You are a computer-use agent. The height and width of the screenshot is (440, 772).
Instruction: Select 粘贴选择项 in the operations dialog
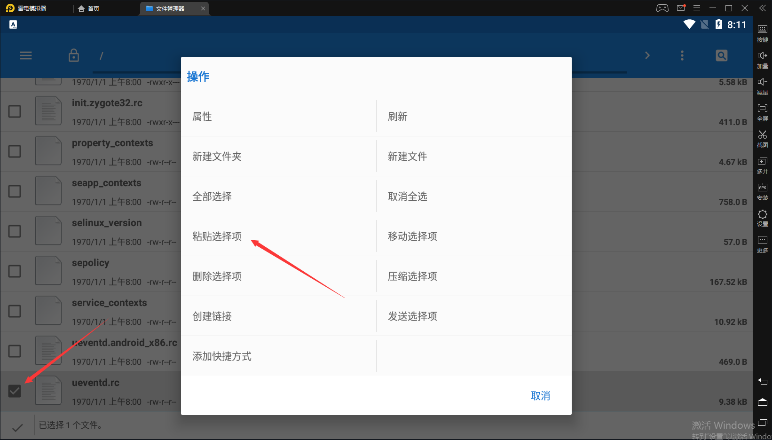click(217, 236)
